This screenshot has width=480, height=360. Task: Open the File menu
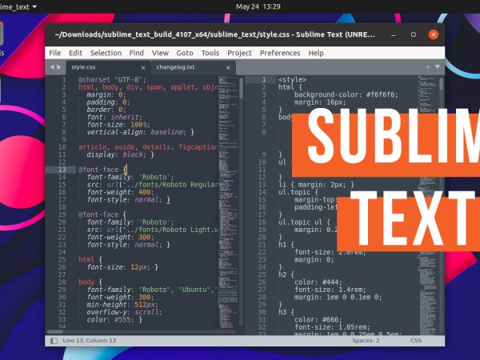click(x=54, y=53)
